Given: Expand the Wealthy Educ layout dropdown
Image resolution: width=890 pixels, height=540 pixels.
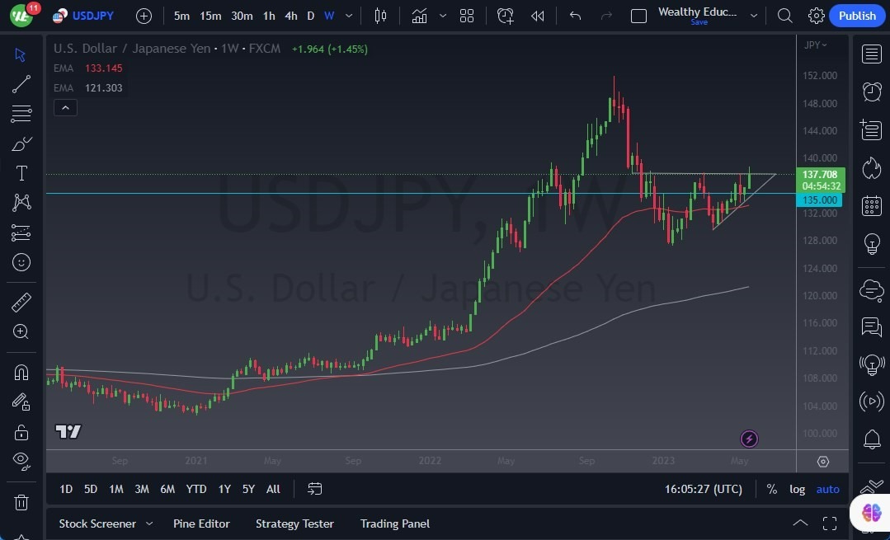Looking at the screenshot, I should (x=753, y=15).
